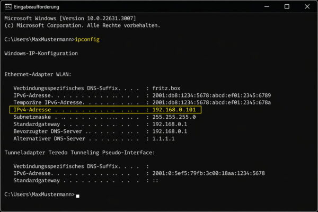Click the Windows-IP-Konfiguration heading
The height and width of the screenshot is (212, 318).
(x=41, y=54)
